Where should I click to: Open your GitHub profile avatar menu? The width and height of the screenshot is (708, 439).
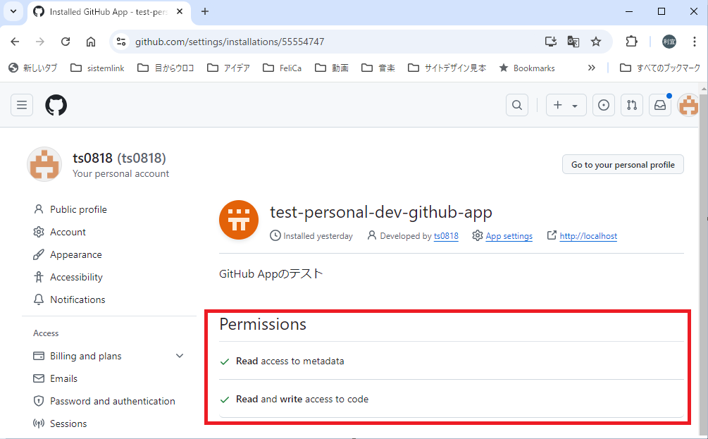coord(688,104)
